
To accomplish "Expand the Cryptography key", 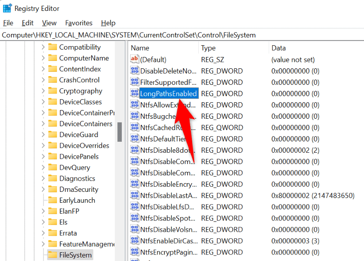I will (x=43, y=91).
